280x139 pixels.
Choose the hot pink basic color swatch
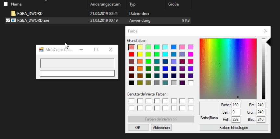click(x=191, y=61)
